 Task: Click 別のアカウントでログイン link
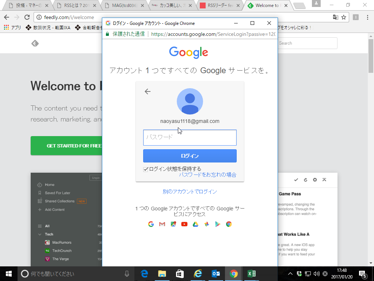coord(190,192)
